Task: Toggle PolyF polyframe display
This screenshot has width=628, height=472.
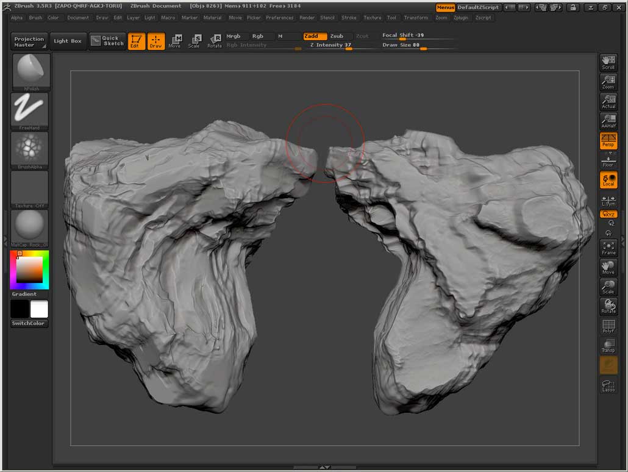Action: [x=608, y=326]
